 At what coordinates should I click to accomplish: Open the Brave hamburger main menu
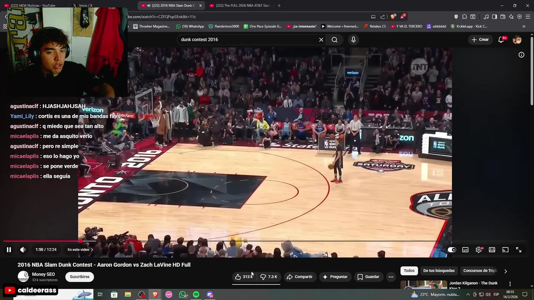[x=528, y=17]
